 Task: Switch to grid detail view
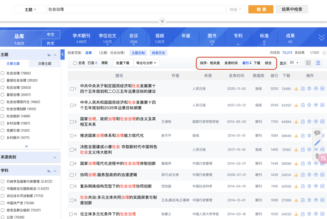[x=308, y=63]
